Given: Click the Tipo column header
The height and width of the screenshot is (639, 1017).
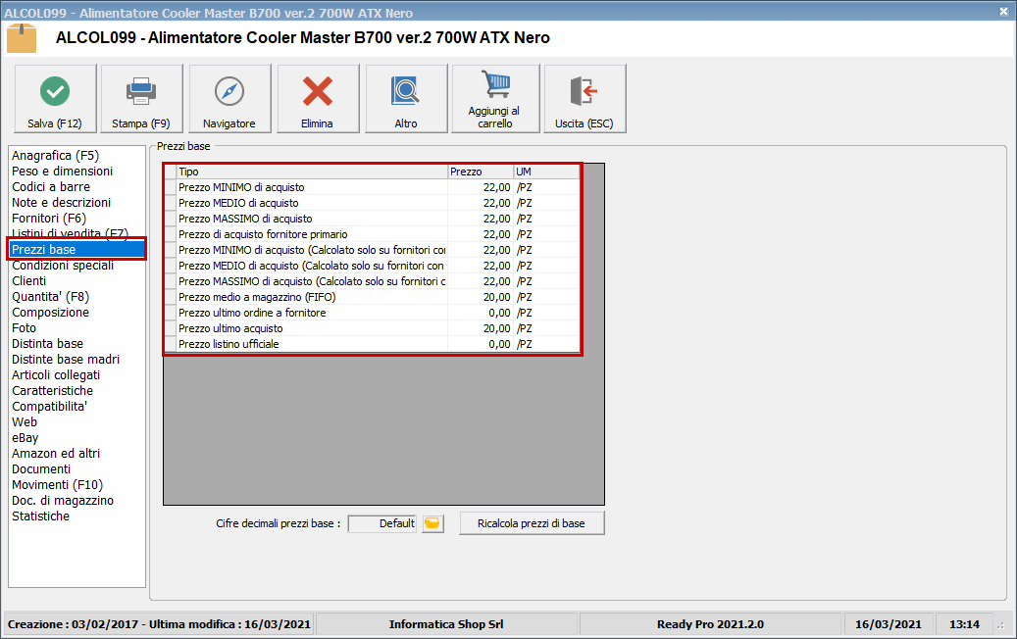Looking at the screenshot, I should (x=312, y=172).
